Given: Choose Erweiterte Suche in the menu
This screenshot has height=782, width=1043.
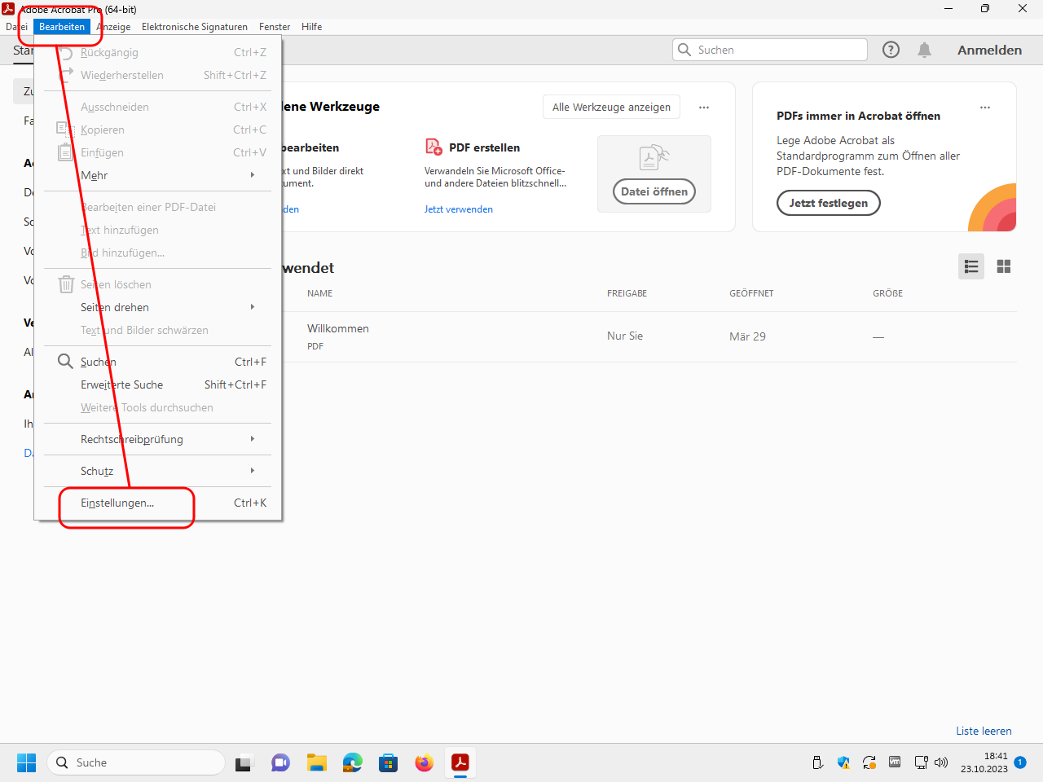Looking at the screenshot, I should 122,384.
